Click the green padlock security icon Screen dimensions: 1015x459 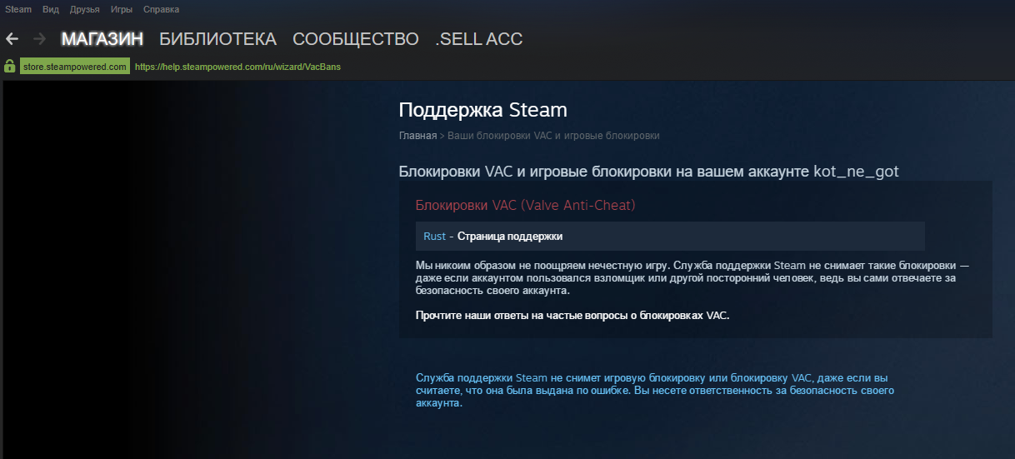(10, 66)
